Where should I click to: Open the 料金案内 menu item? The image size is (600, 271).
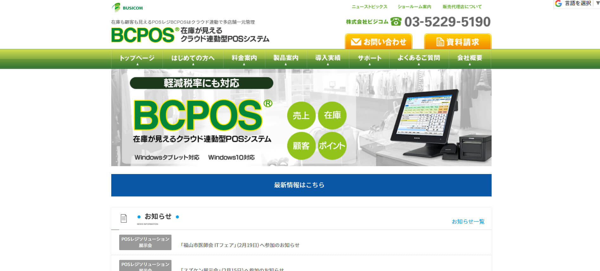coord(244,59)
